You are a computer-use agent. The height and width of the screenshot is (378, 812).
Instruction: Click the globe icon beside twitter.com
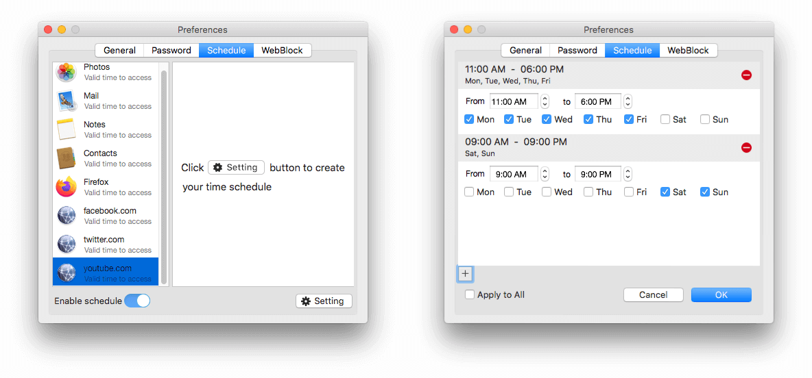click(67, 244)
